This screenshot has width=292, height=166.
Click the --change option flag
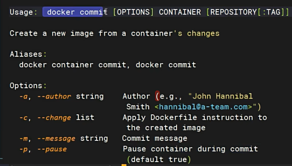tap(54, 117)
